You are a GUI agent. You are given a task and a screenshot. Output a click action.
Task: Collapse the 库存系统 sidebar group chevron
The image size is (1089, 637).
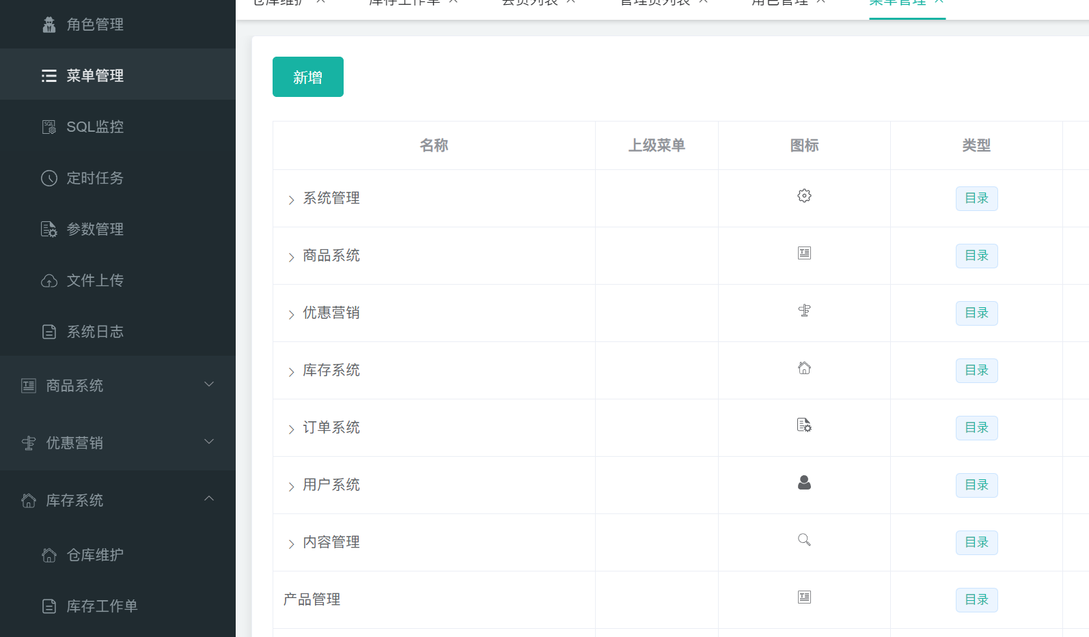pyautogui.click(x=209, y=498)
